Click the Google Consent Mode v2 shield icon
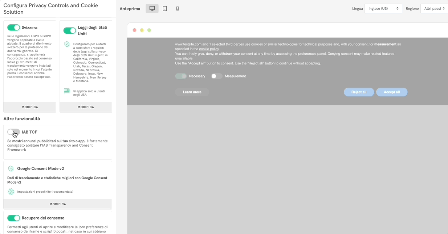The width and height of the screenshot is (448, 234). pos(11,168)
